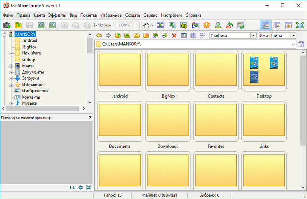Image resolution: width=307 pixels, height=199 pixels.
Task: Expand the Видео tree node
Action: coord(11,66)
